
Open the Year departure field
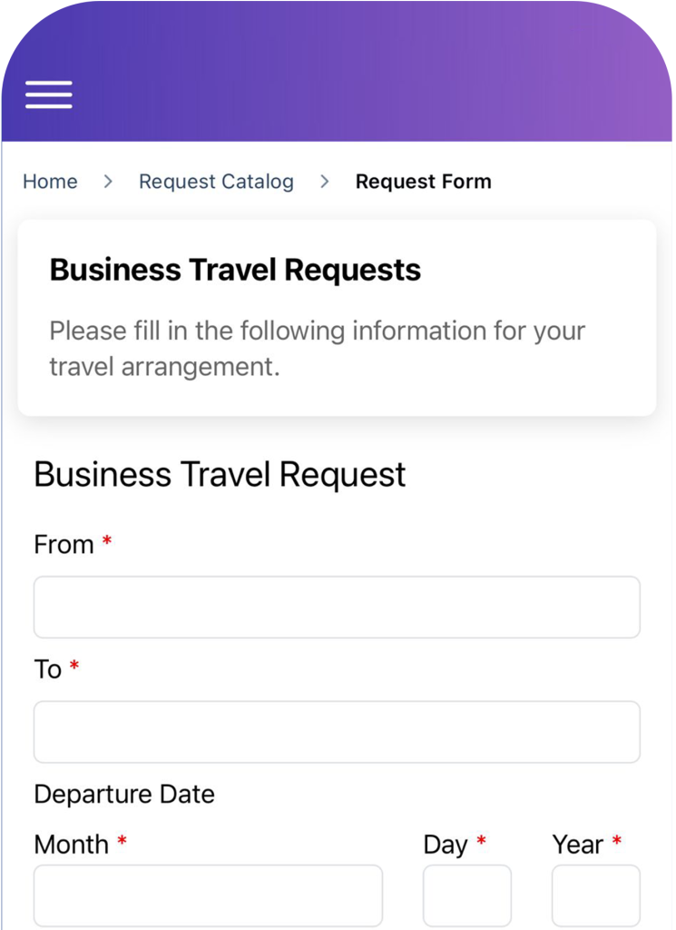[x=596, y=895]
